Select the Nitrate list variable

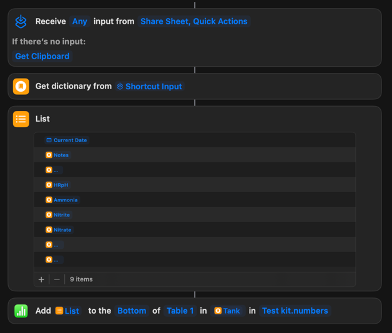tap(59, 230)
